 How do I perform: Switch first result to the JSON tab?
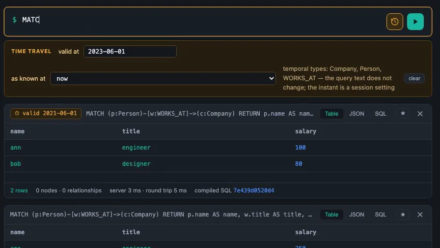click(357, 114)
